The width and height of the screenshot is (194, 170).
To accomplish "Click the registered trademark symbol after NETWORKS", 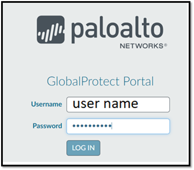I will [x=166, y=45].
